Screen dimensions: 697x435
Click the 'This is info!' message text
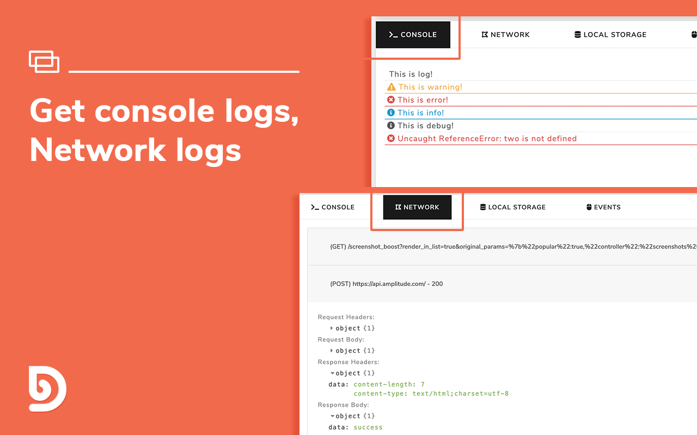tap(421, 113)
